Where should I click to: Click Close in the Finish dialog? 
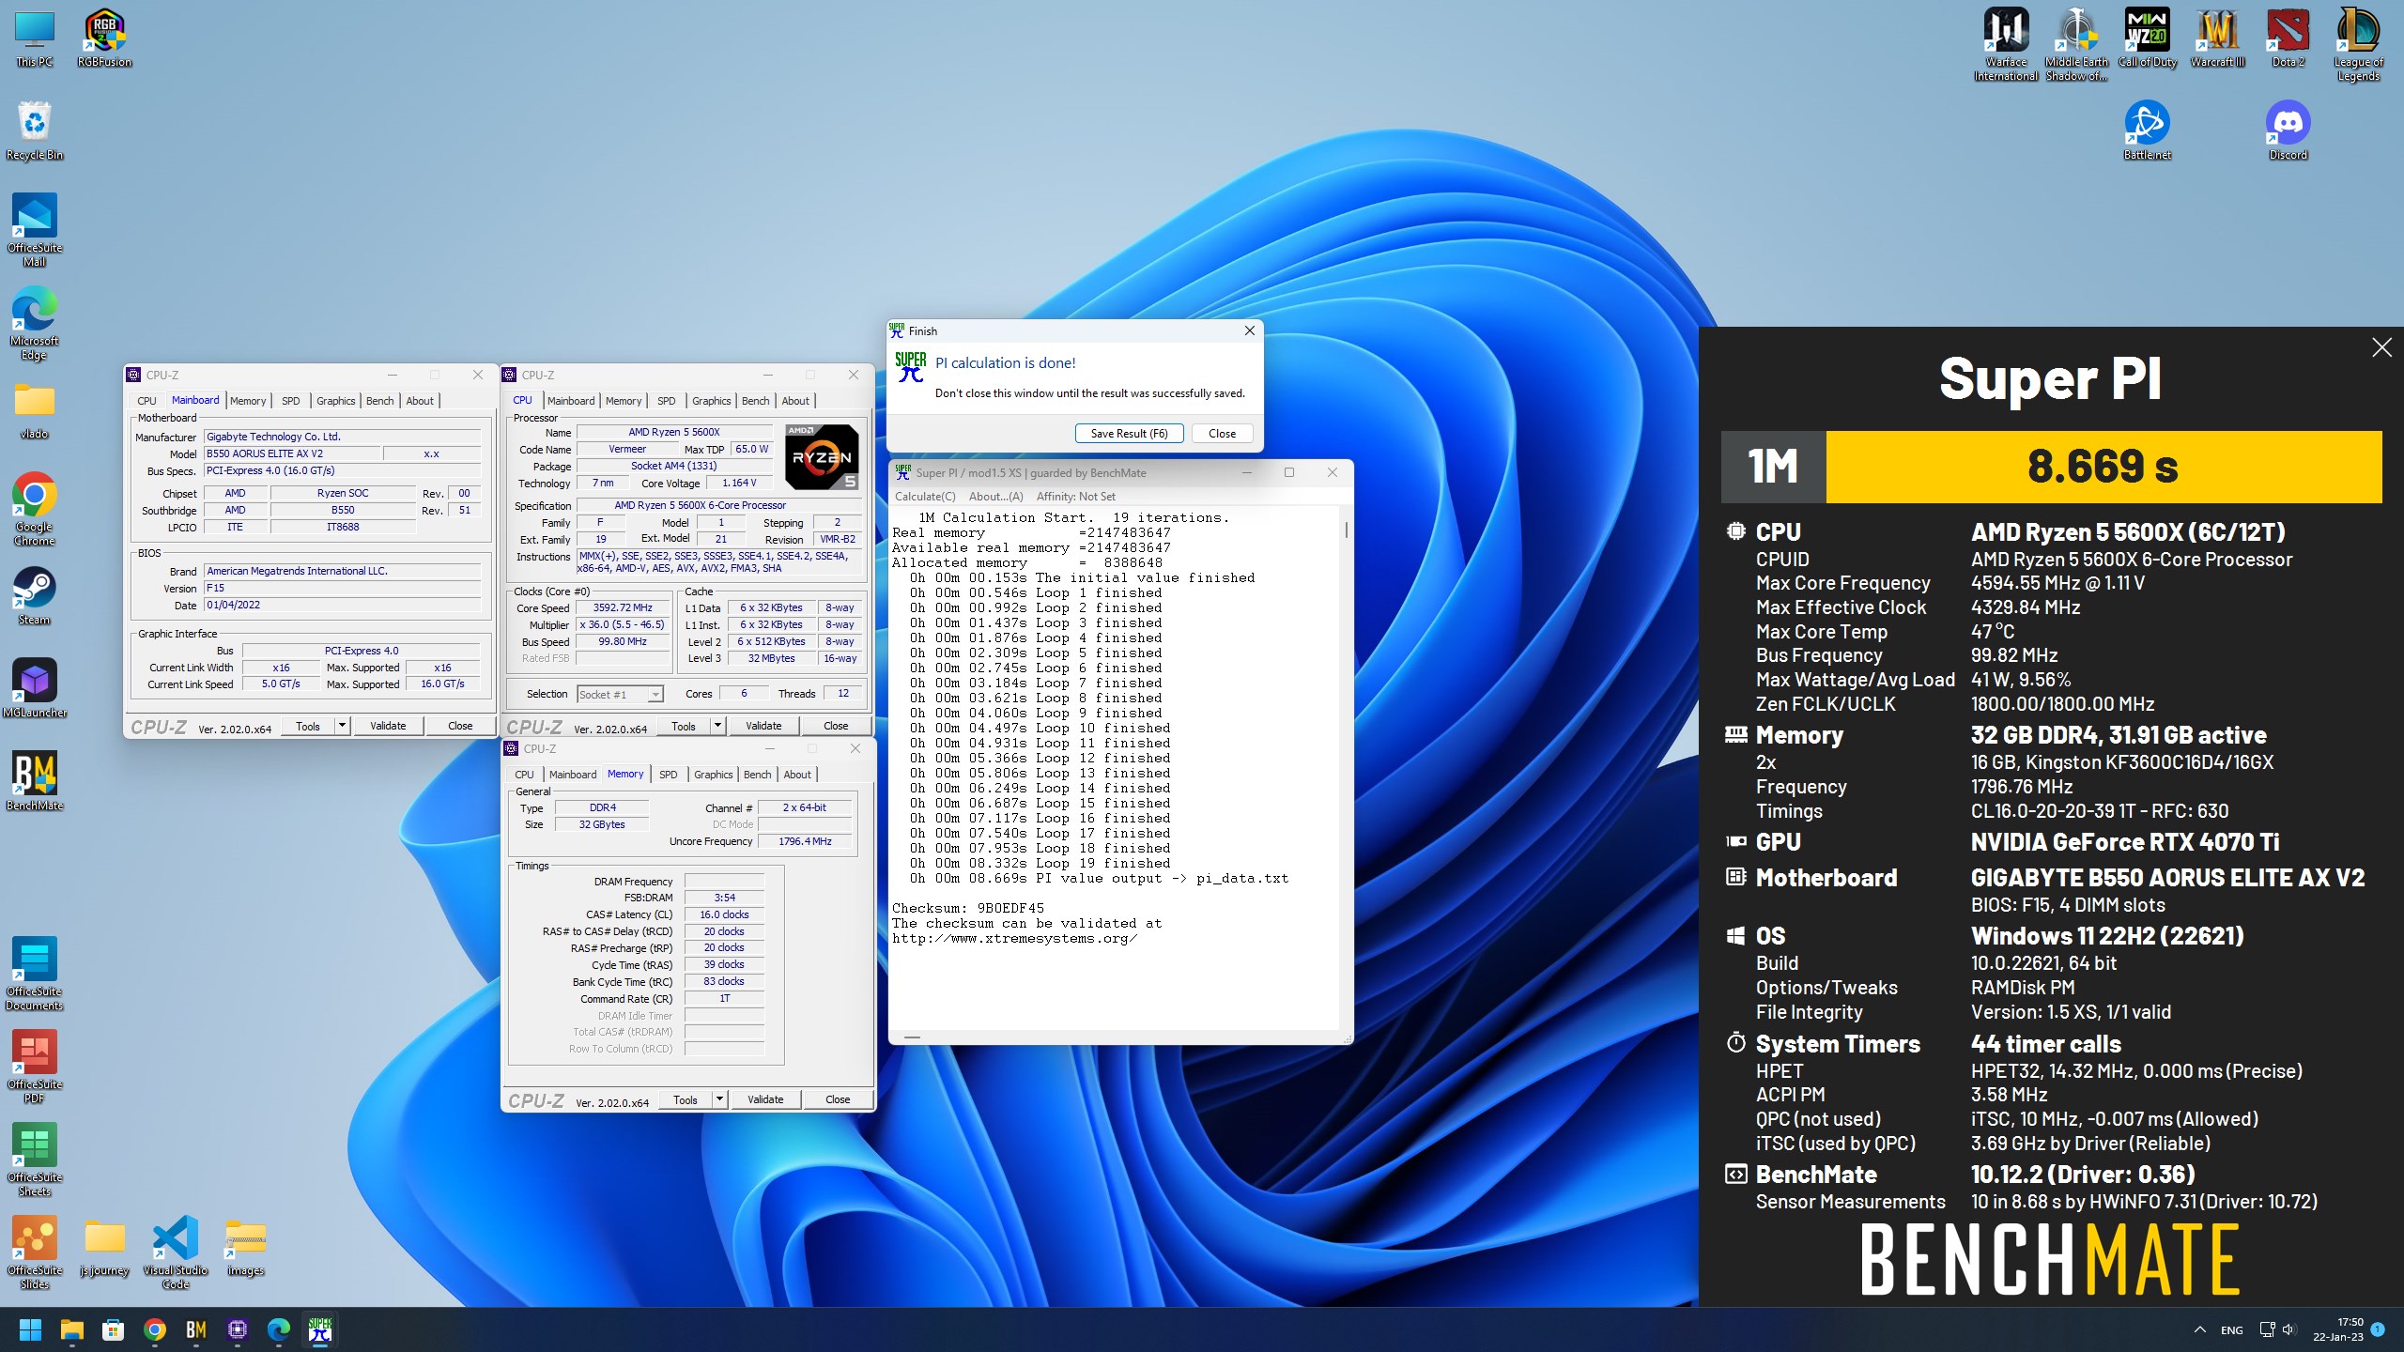pyautogui.click(x=1222, y=434)
